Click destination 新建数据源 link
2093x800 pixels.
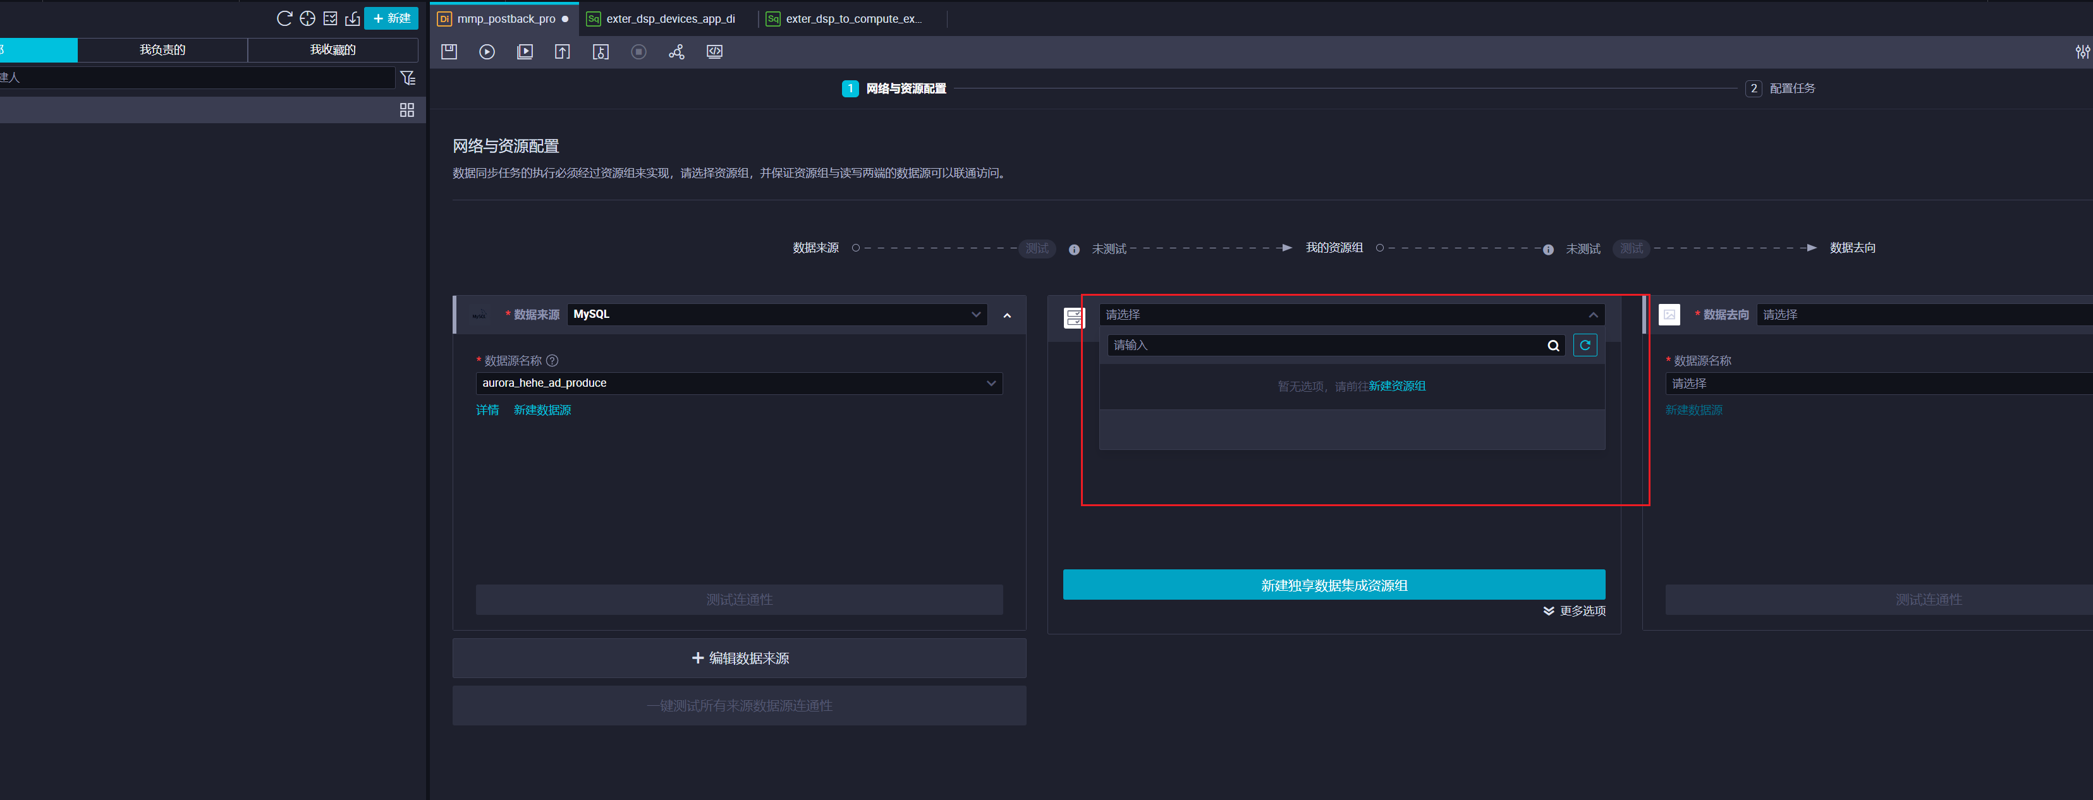pyautogui.click(x=1694, y=410)
